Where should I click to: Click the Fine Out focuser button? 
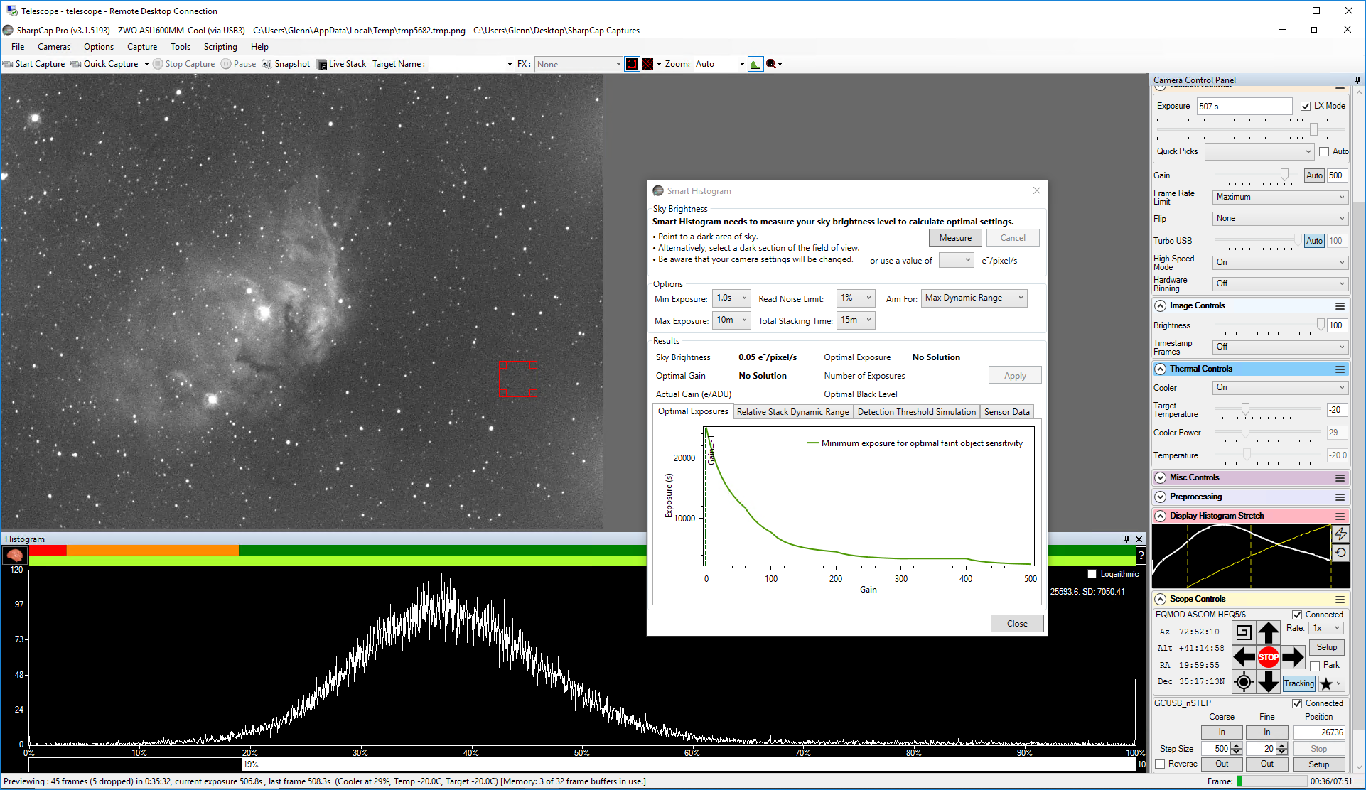pyautogui.click(x=1267, y=764)
